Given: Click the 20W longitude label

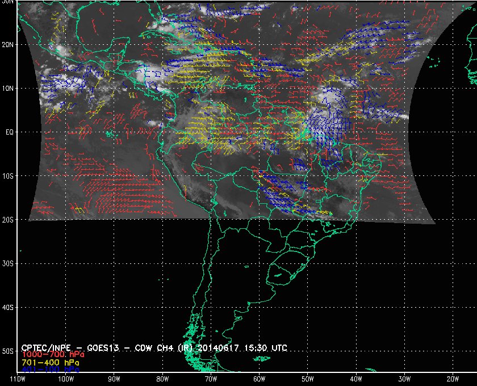Looking at the screenshot, I should coord(453,379).
